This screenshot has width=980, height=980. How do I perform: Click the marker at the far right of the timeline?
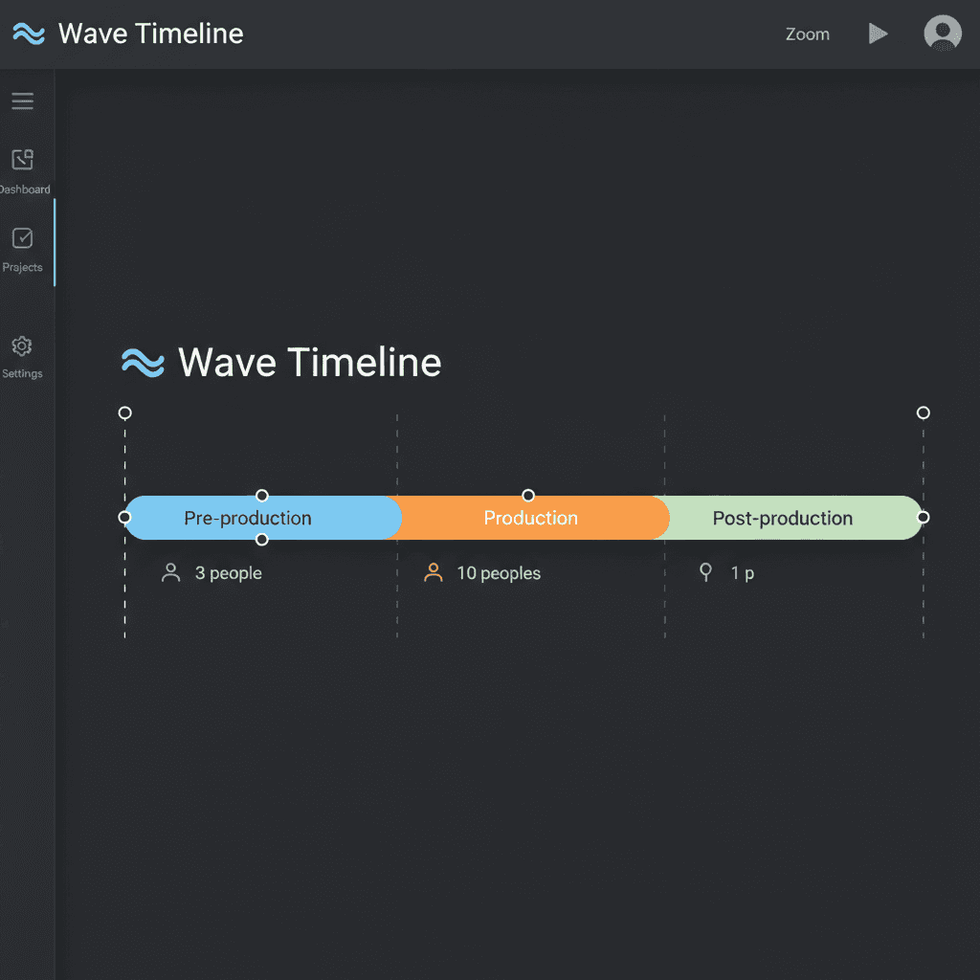(x=923, y=412)
